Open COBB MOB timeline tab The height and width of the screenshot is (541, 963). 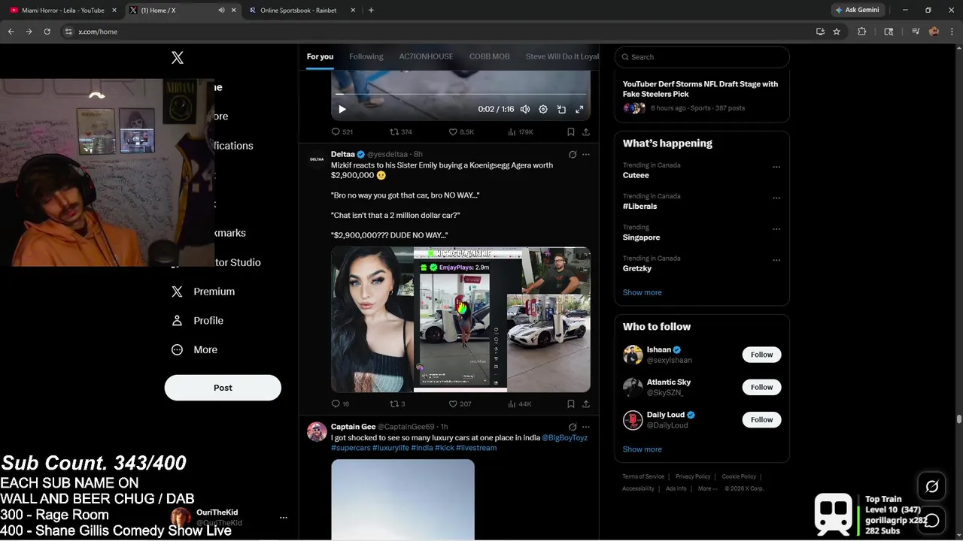point(490,56)
